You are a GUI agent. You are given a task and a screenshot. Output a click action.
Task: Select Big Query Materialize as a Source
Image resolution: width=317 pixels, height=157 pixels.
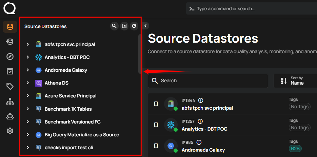(x=82, y=135)
